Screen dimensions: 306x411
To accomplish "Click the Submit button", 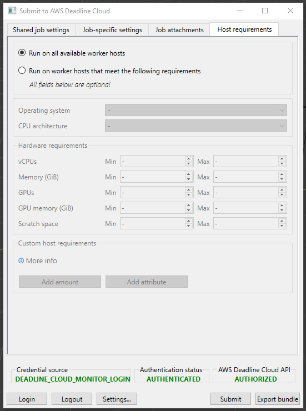I will pyautogui.click(x=230, y=399).
